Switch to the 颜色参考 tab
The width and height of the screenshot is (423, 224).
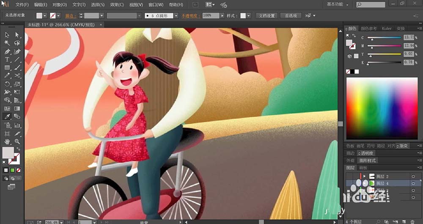coord(369,28)
